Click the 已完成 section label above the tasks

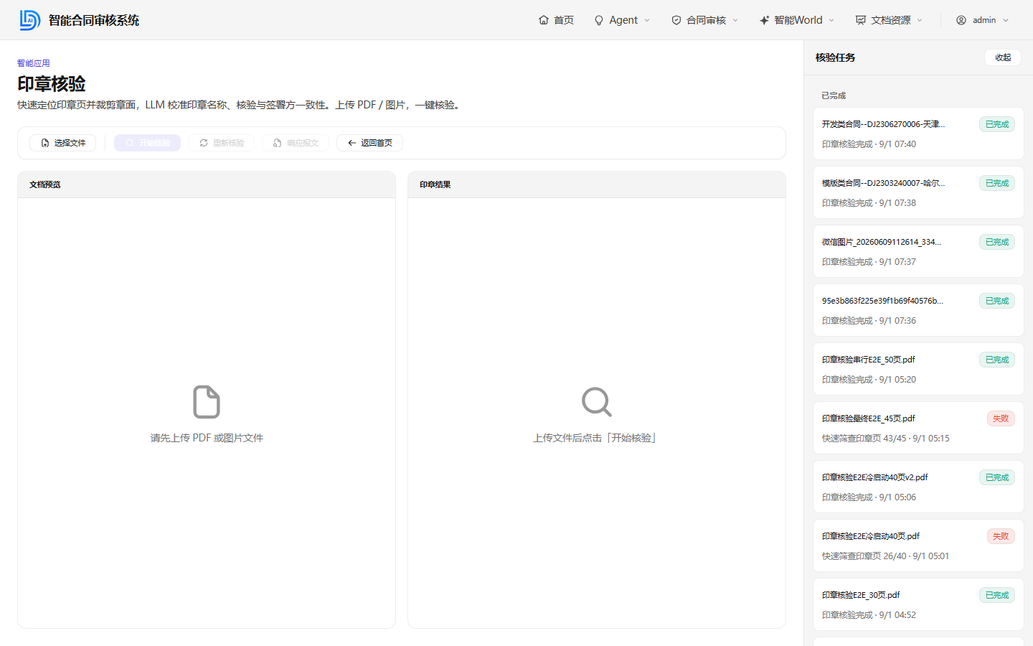pos(834,95)
